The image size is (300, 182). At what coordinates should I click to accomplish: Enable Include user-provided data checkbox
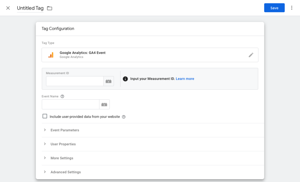coord(45,116)
